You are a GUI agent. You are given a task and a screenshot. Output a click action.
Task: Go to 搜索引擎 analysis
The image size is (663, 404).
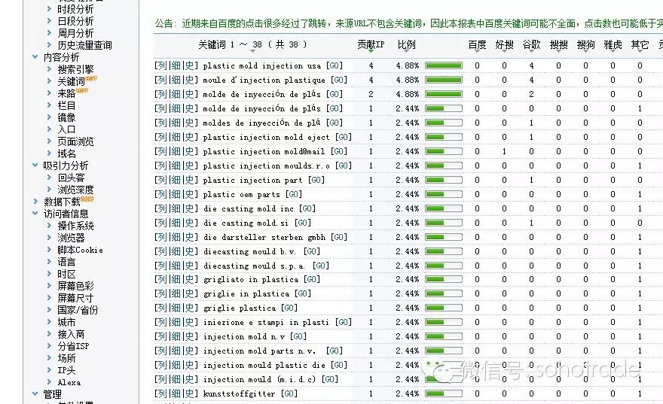75,68
